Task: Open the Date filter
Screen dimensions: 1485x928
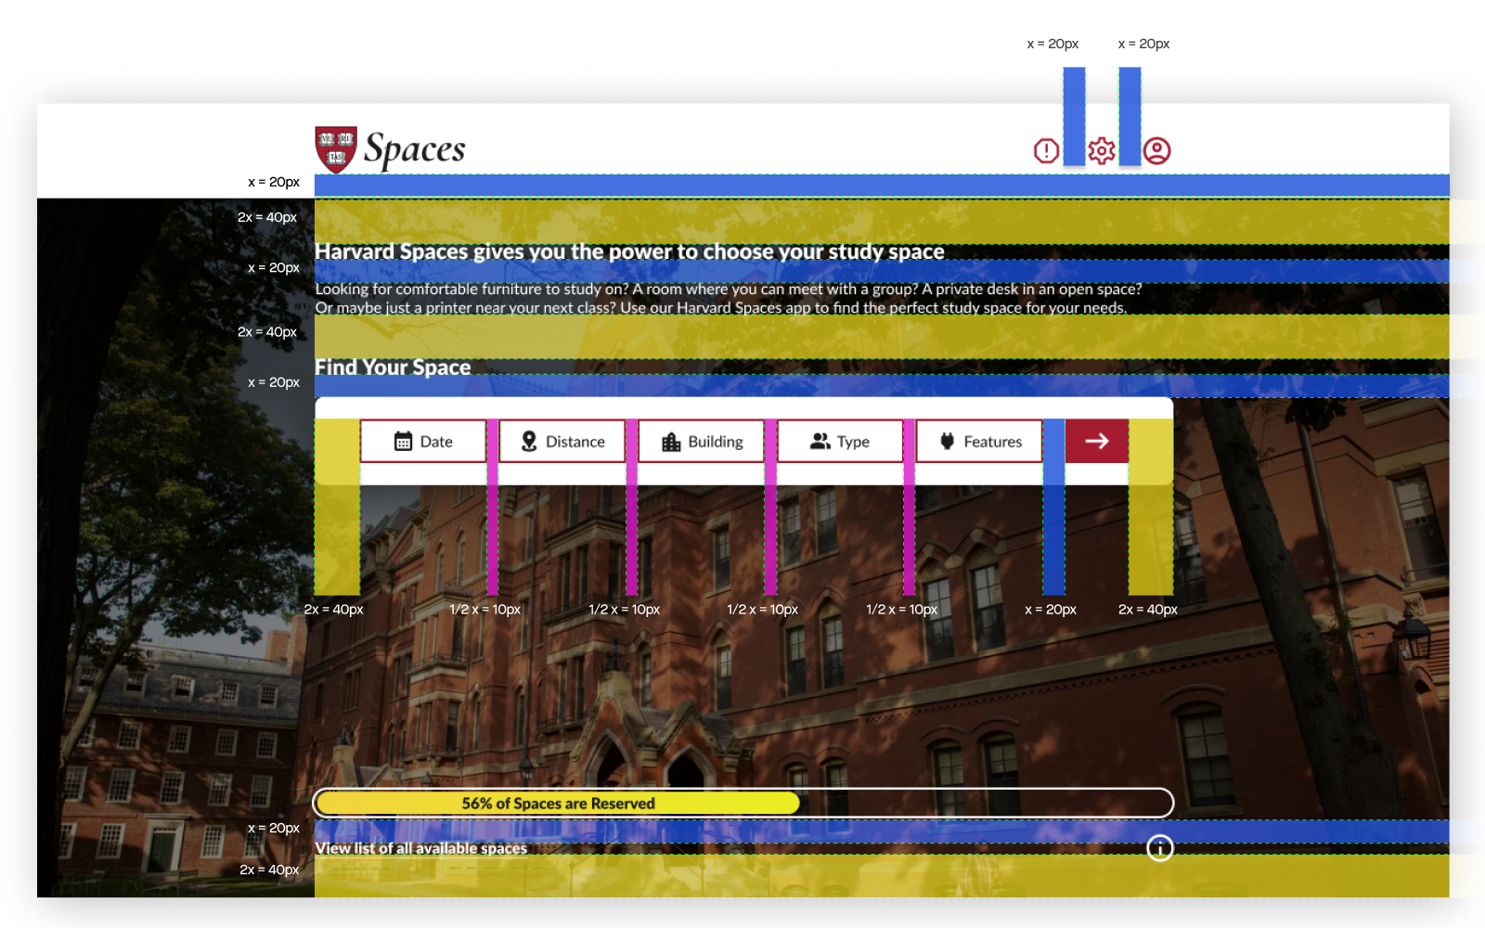Action: click(423, 441)
